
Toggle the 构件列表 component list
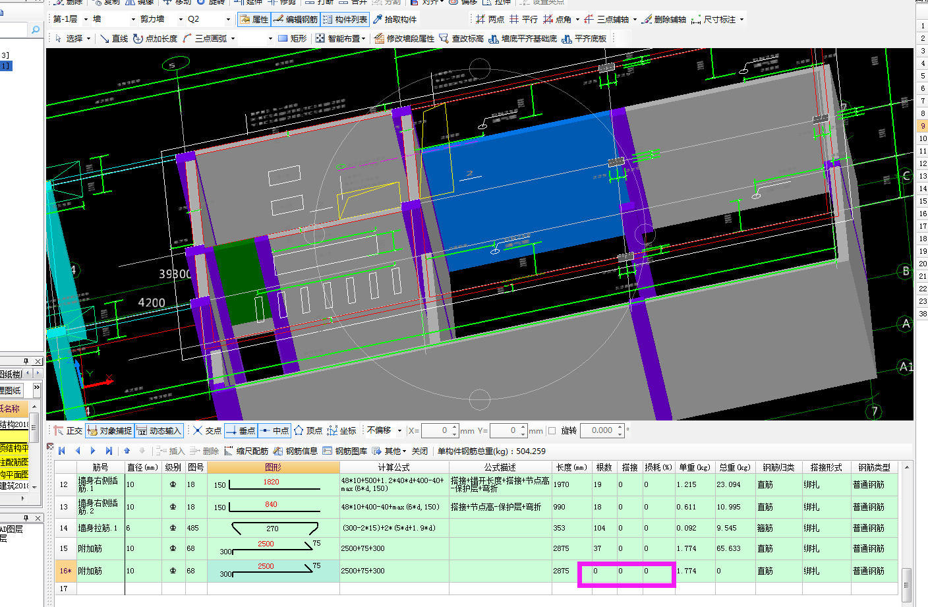coord(345,19)
